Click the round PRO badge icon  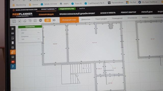40,20
